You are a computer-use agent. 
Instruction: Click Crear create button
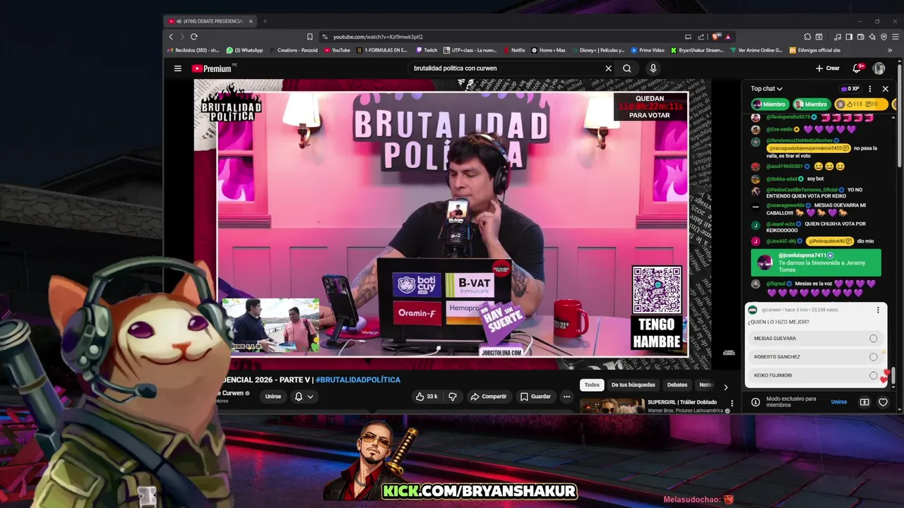(x=828, y=68)
